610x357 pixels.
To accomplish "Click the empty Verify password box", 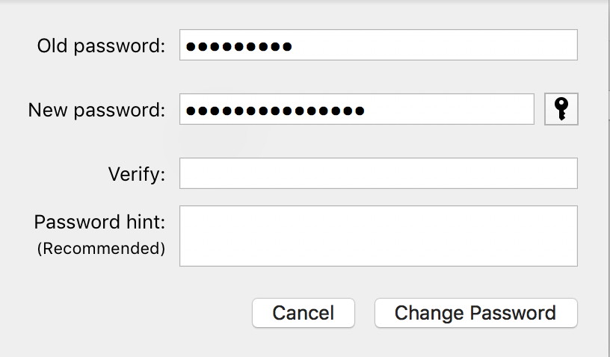I will [378, 174].
